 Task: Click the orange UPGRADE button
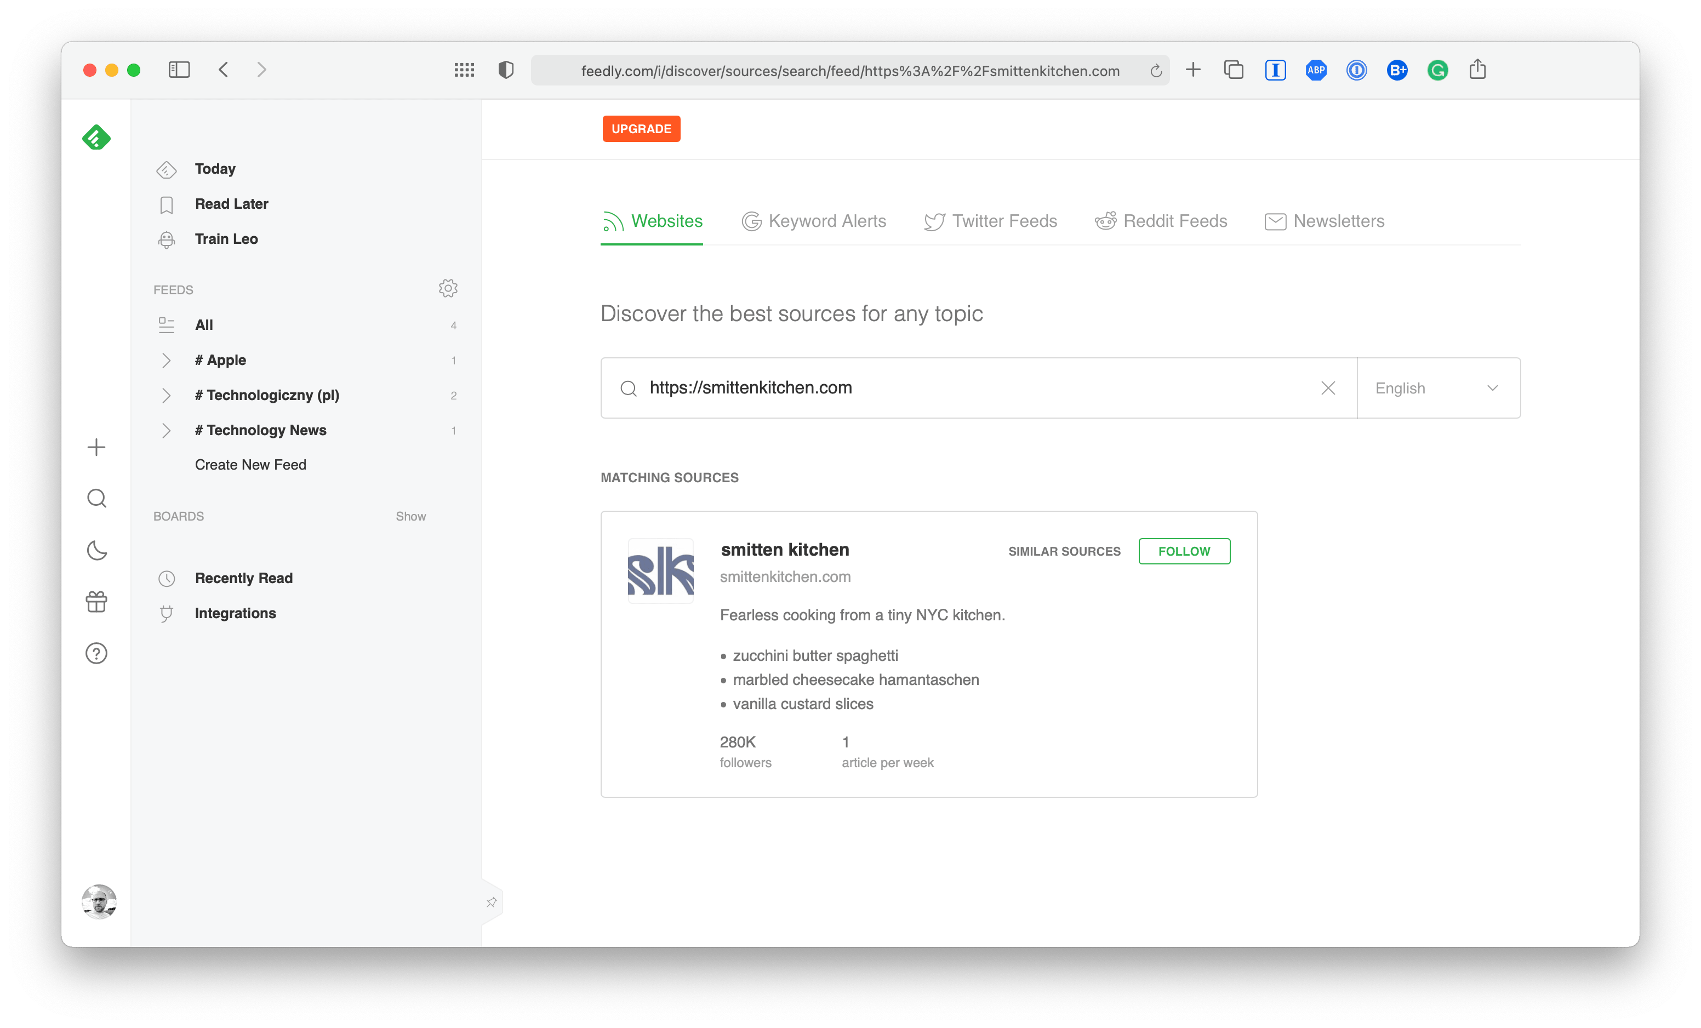[641, 129]
